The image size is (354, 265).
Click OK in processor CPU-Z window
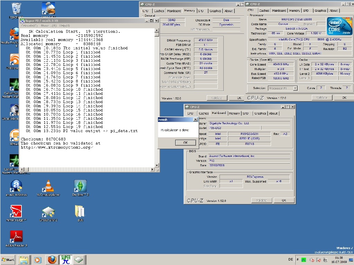pyautogui.click(x=344, y=98)
